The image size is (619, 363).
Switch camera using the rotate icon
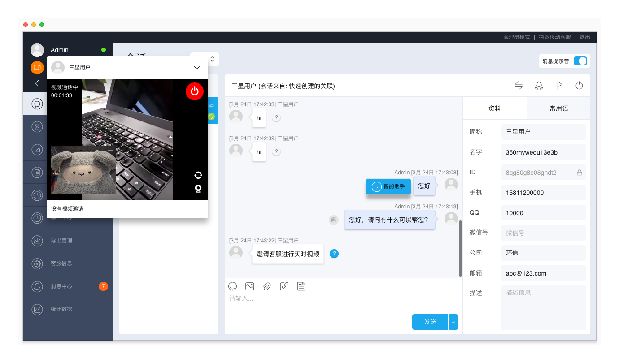click(198, 175)
